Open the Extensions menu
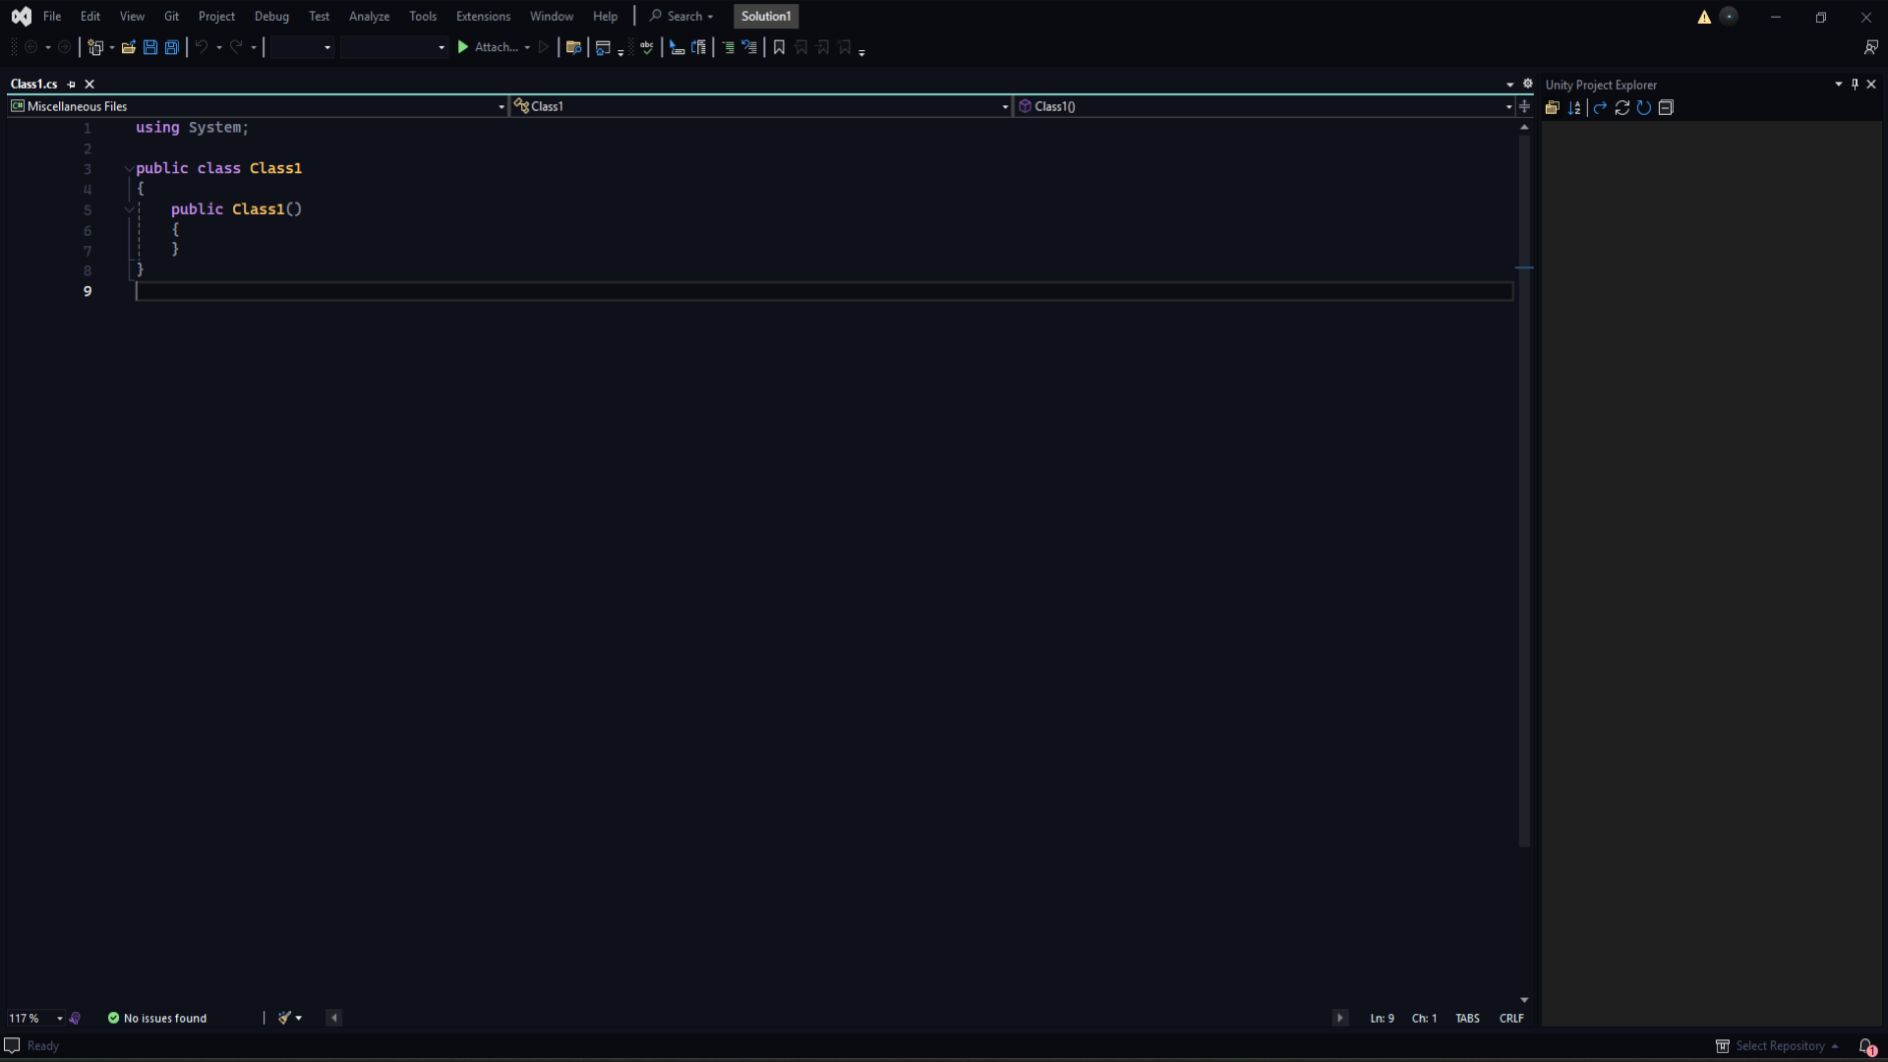Screen dimensions: 1888x1062 coord(483,17)
